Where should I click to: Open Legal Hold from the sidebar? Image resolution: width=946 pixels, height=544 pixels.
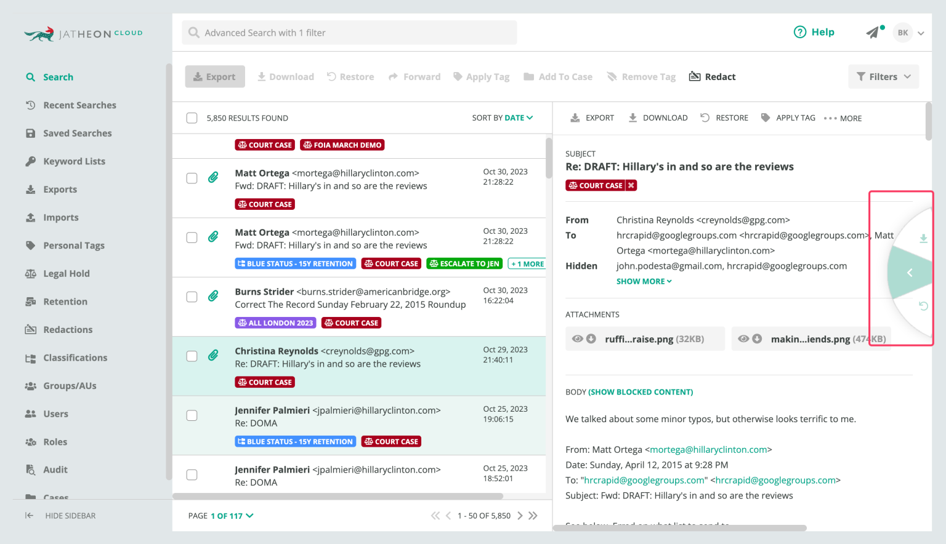pos(65,273)
